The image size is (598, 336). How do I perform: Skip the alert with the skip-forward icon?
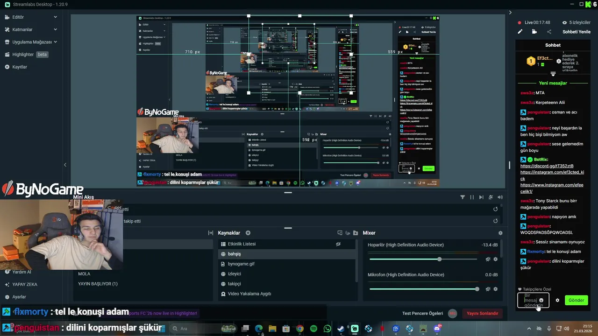tap(481, 197)
